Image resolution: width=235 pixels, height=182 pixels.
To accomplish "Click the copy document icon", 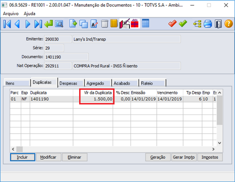I will pyautogui.click(x=84, y=24).
